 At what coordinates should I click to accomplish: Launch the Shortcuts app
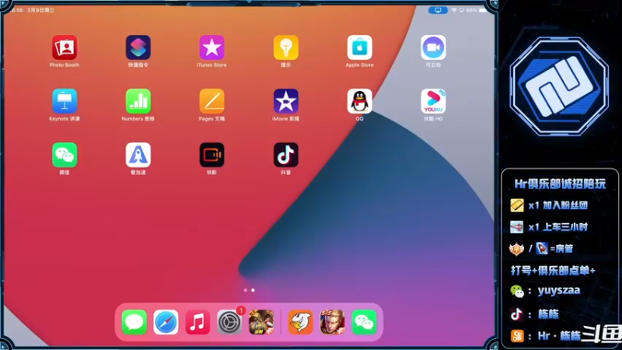click(x=138, y=47)
